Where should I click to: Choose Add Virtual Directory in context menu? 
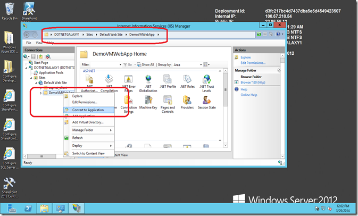pyautogui.click(x=89, y=122)
